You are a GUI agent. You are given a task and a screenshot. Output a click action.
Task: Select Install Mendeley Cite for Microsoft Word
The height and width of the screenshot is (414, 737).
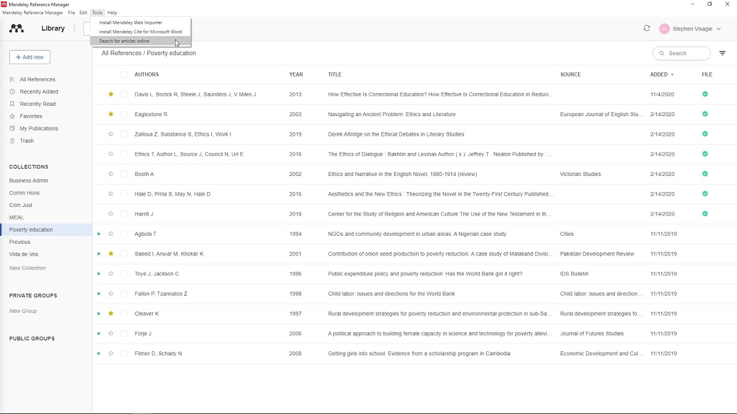[x=140, y=32]
